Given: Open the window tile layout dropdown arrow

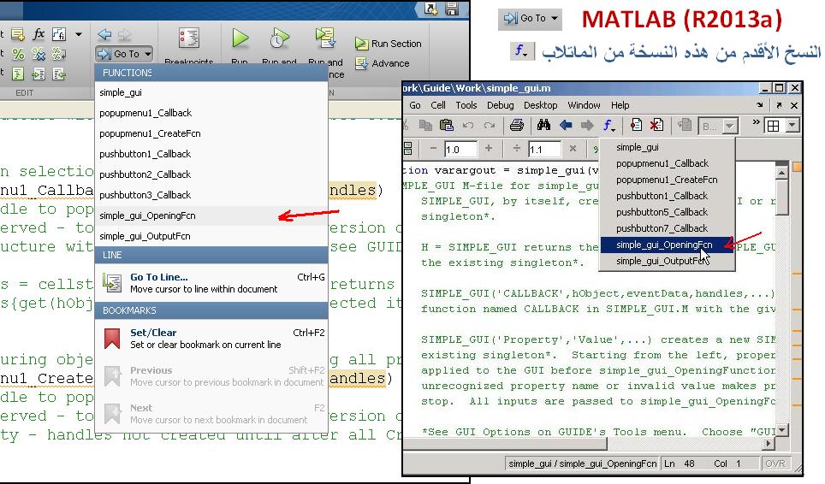Looking at the screenshot, I should 792,126.
